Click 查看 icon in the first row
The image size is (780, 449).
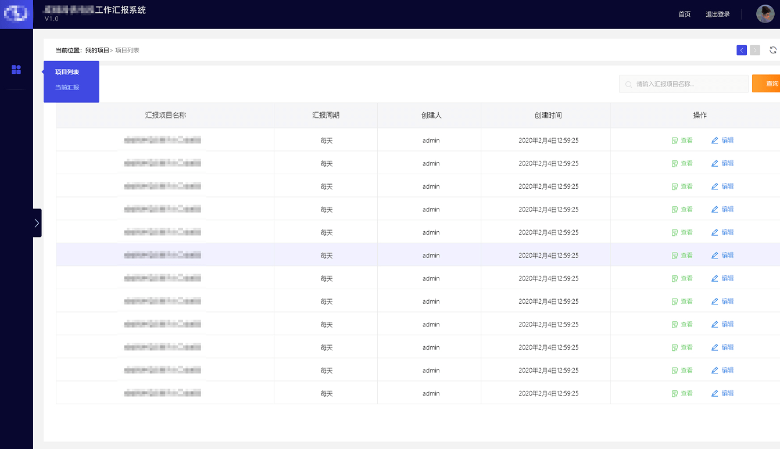click(675, 141)
